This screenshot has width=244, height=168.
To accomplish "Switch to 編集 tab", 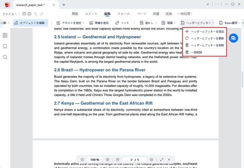I will pos(107,14).
